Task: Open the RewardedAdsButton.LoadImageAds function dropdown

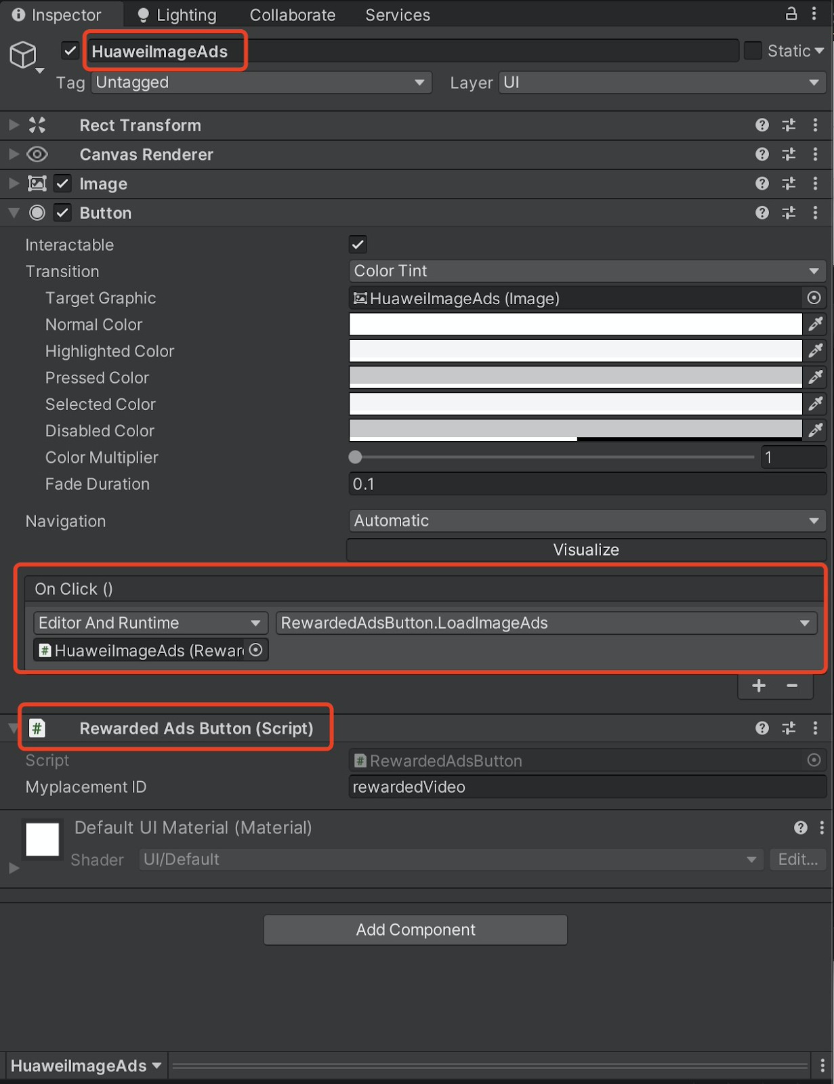Action: [x=546, y=623]
